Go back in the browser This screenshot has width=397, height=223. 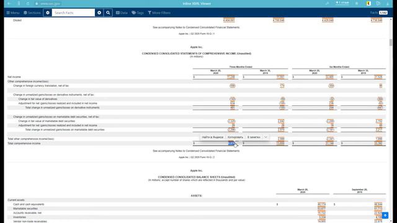point(9,4)
